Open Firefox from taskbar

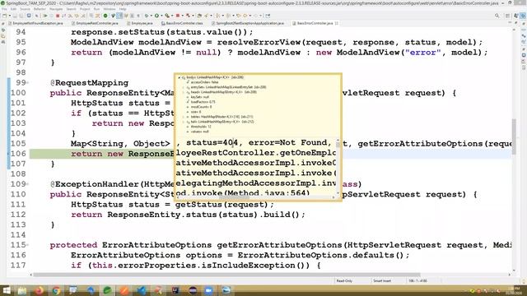[39, 290]
